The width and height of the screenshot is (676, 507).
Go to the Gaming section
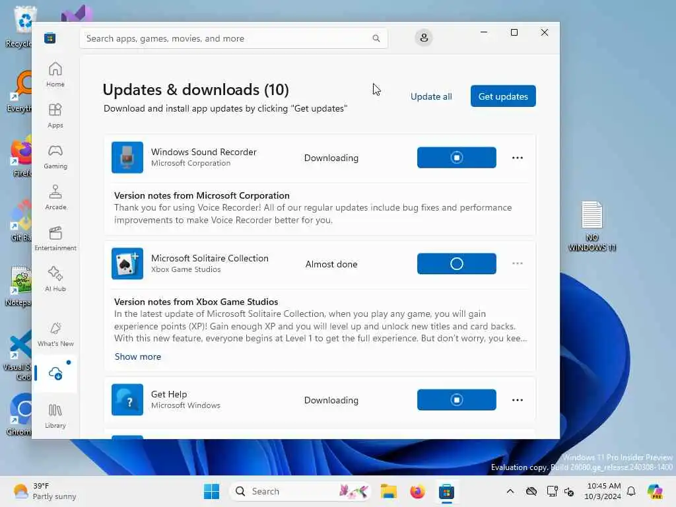(x=55, y=156)
